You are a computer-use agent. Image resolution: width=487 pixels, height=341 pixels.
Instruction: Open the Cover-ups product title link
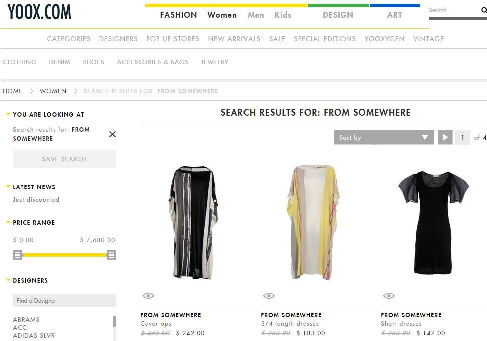pos(156,323)
